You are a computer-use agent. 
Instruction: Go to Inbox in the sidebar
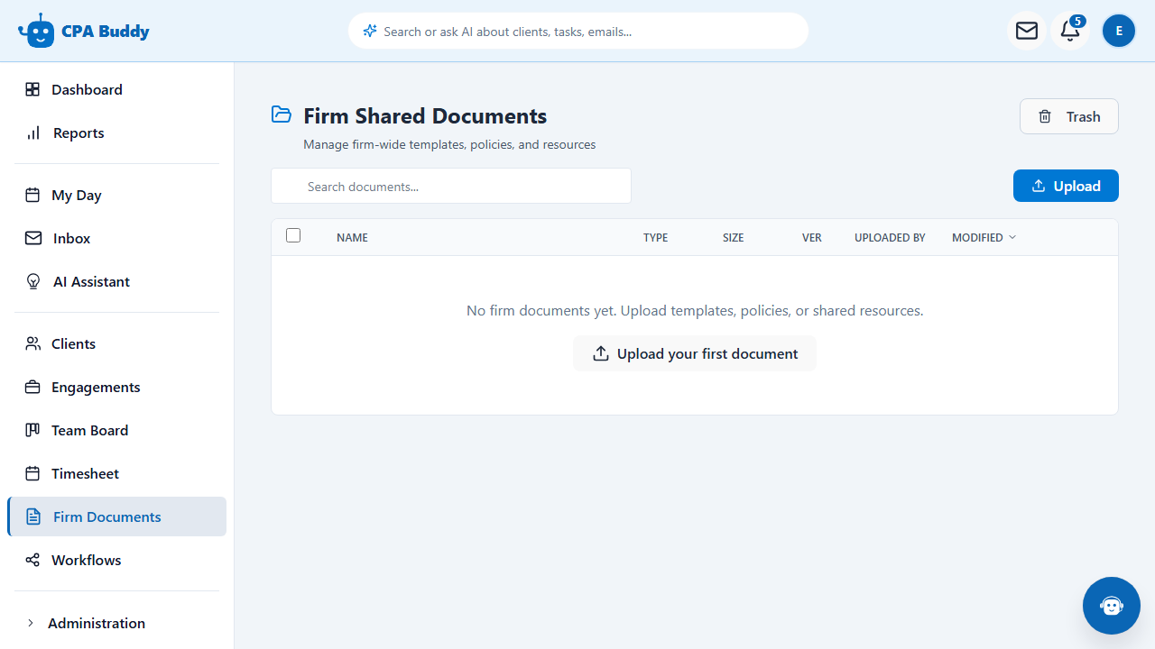click(117, 238)
